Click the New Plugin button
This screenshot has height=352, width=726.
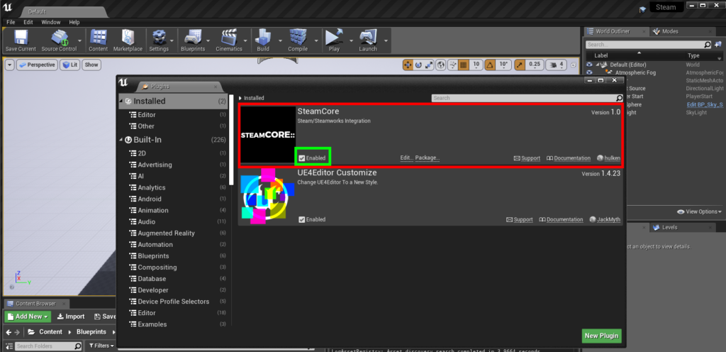[601, 336]
